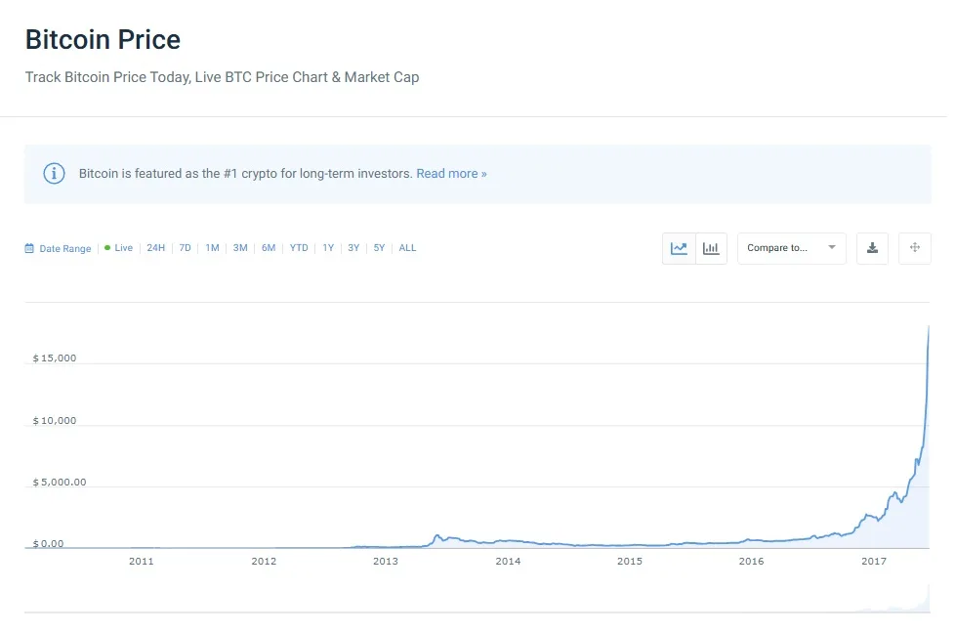Open the Compare to... dropdown

point(791,248)
